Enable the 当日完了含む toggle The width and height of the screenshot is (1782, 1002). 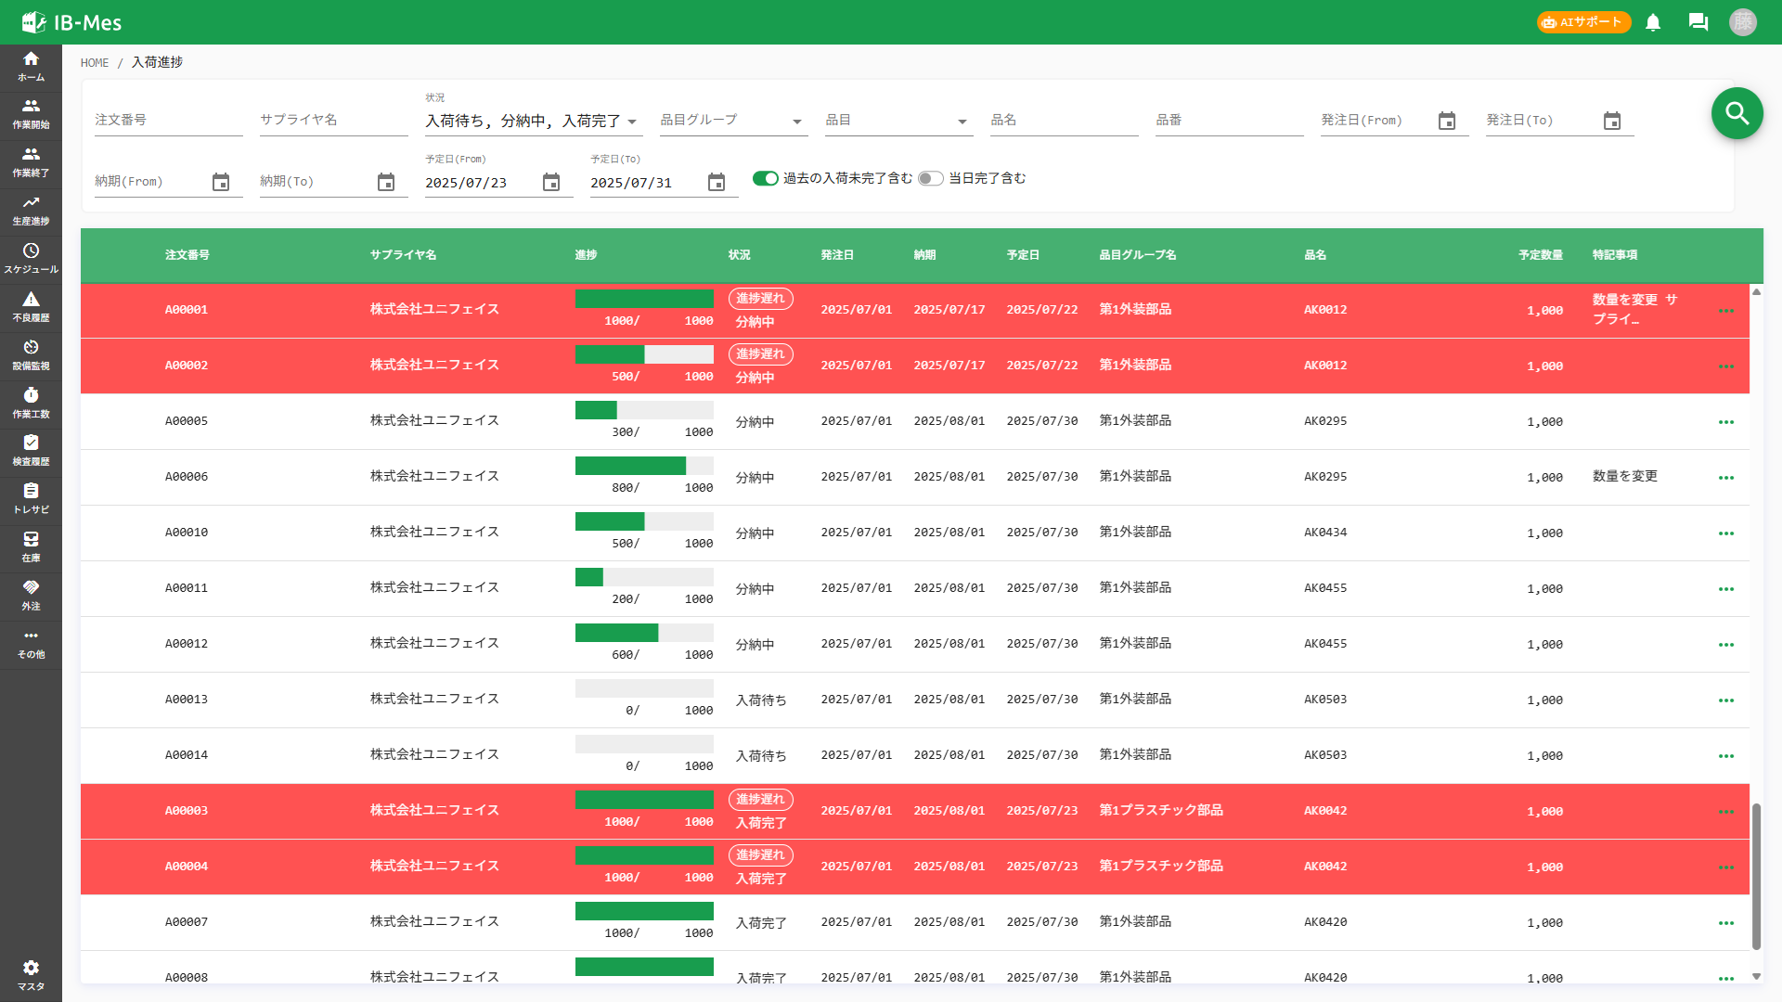coord(931,178)
